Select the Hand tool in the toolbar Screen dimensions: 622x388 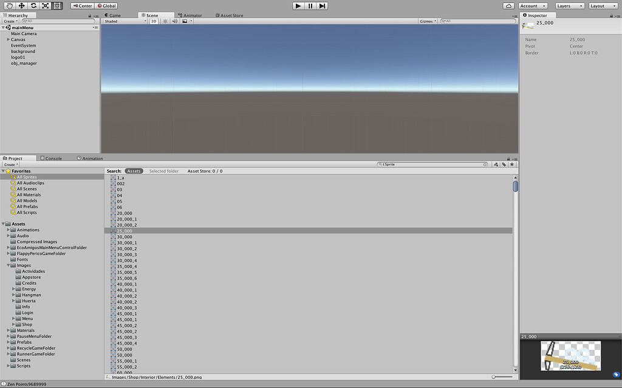(x=10, y=5)
